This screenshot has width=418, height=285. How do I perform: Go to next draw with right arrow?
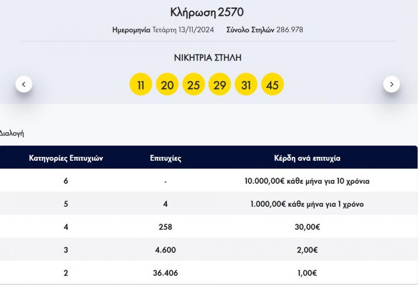[x=391, y=84]
